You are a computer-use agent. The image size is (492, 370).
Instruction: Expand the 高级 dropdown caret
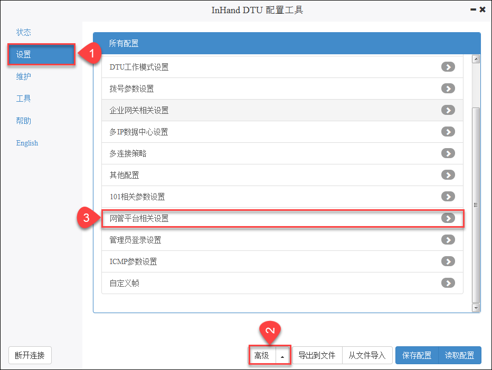coord(282,355)
